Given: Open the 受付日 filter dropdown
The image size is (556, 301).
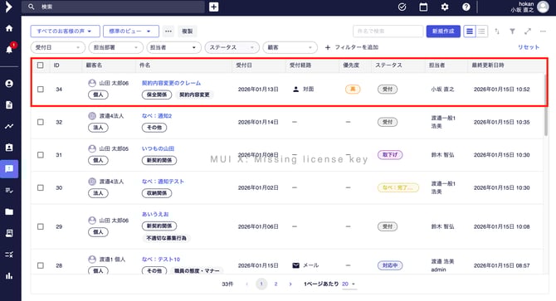Looking at the screenshot, I should click(x=58, y=47).
